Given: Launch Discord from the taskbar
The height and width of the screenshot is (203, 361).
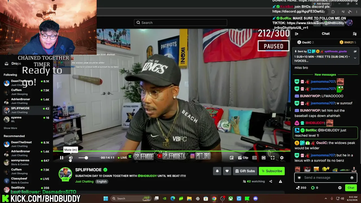Looking at the screenshot, I should pos(256,198).
